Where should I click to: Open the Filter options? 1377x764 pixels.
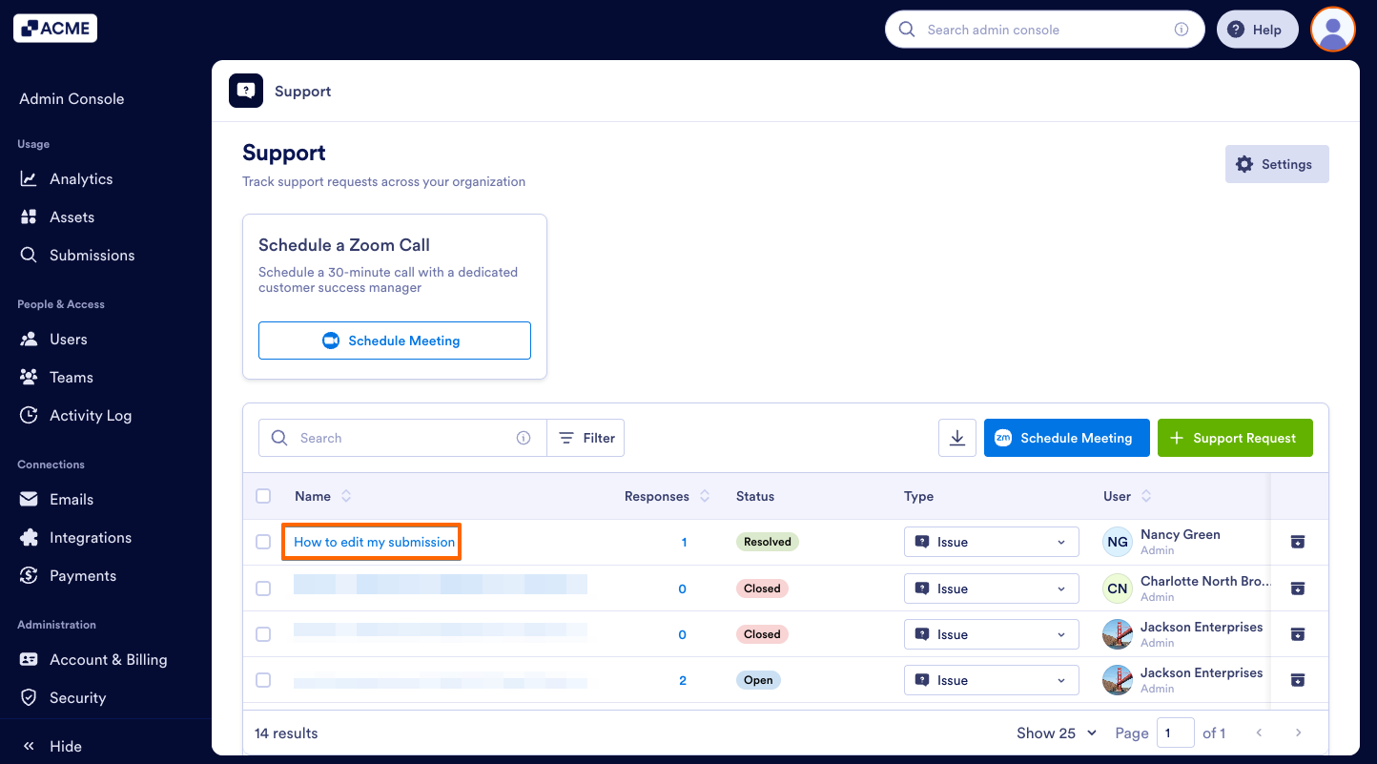click(x=586, y=438)
